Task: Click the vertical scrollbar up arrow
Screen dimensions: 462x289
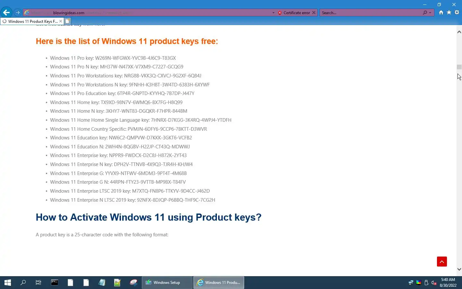Action: coord(459,32)
